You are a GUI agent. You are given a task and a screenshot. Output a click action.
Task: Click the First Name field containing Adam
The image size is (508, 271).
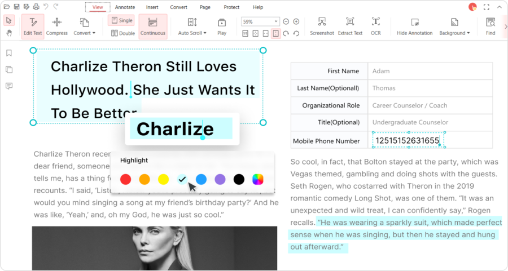(430, 71)
